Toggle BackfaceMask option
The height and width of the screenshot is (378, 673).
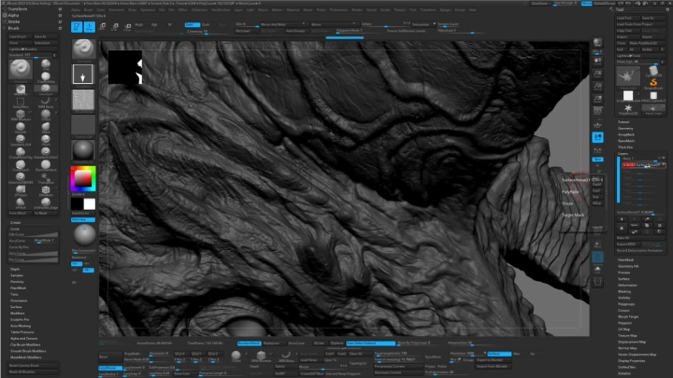click(249, 343)
